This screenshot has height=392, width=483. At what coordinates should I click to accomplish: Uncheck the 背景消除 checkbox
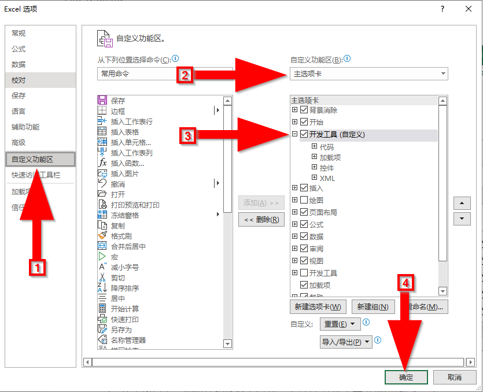[304, 110]
